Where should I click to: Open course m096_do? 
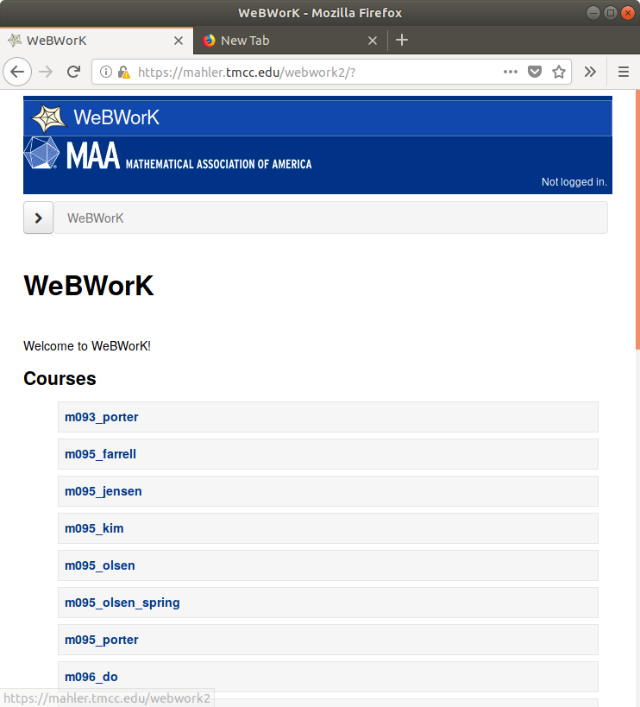[91, 677]
